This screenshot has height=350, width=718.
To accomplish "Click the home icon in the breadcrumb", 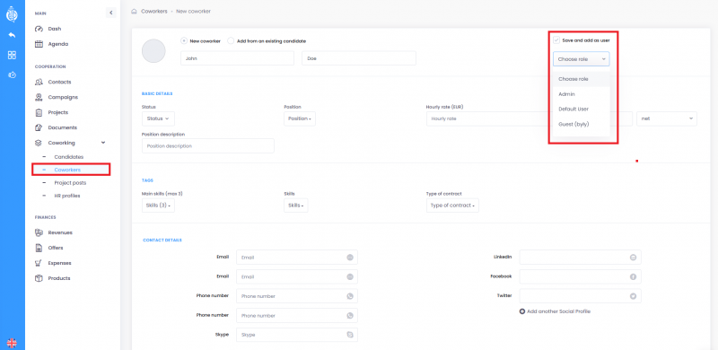I will (x=134, y=11).
